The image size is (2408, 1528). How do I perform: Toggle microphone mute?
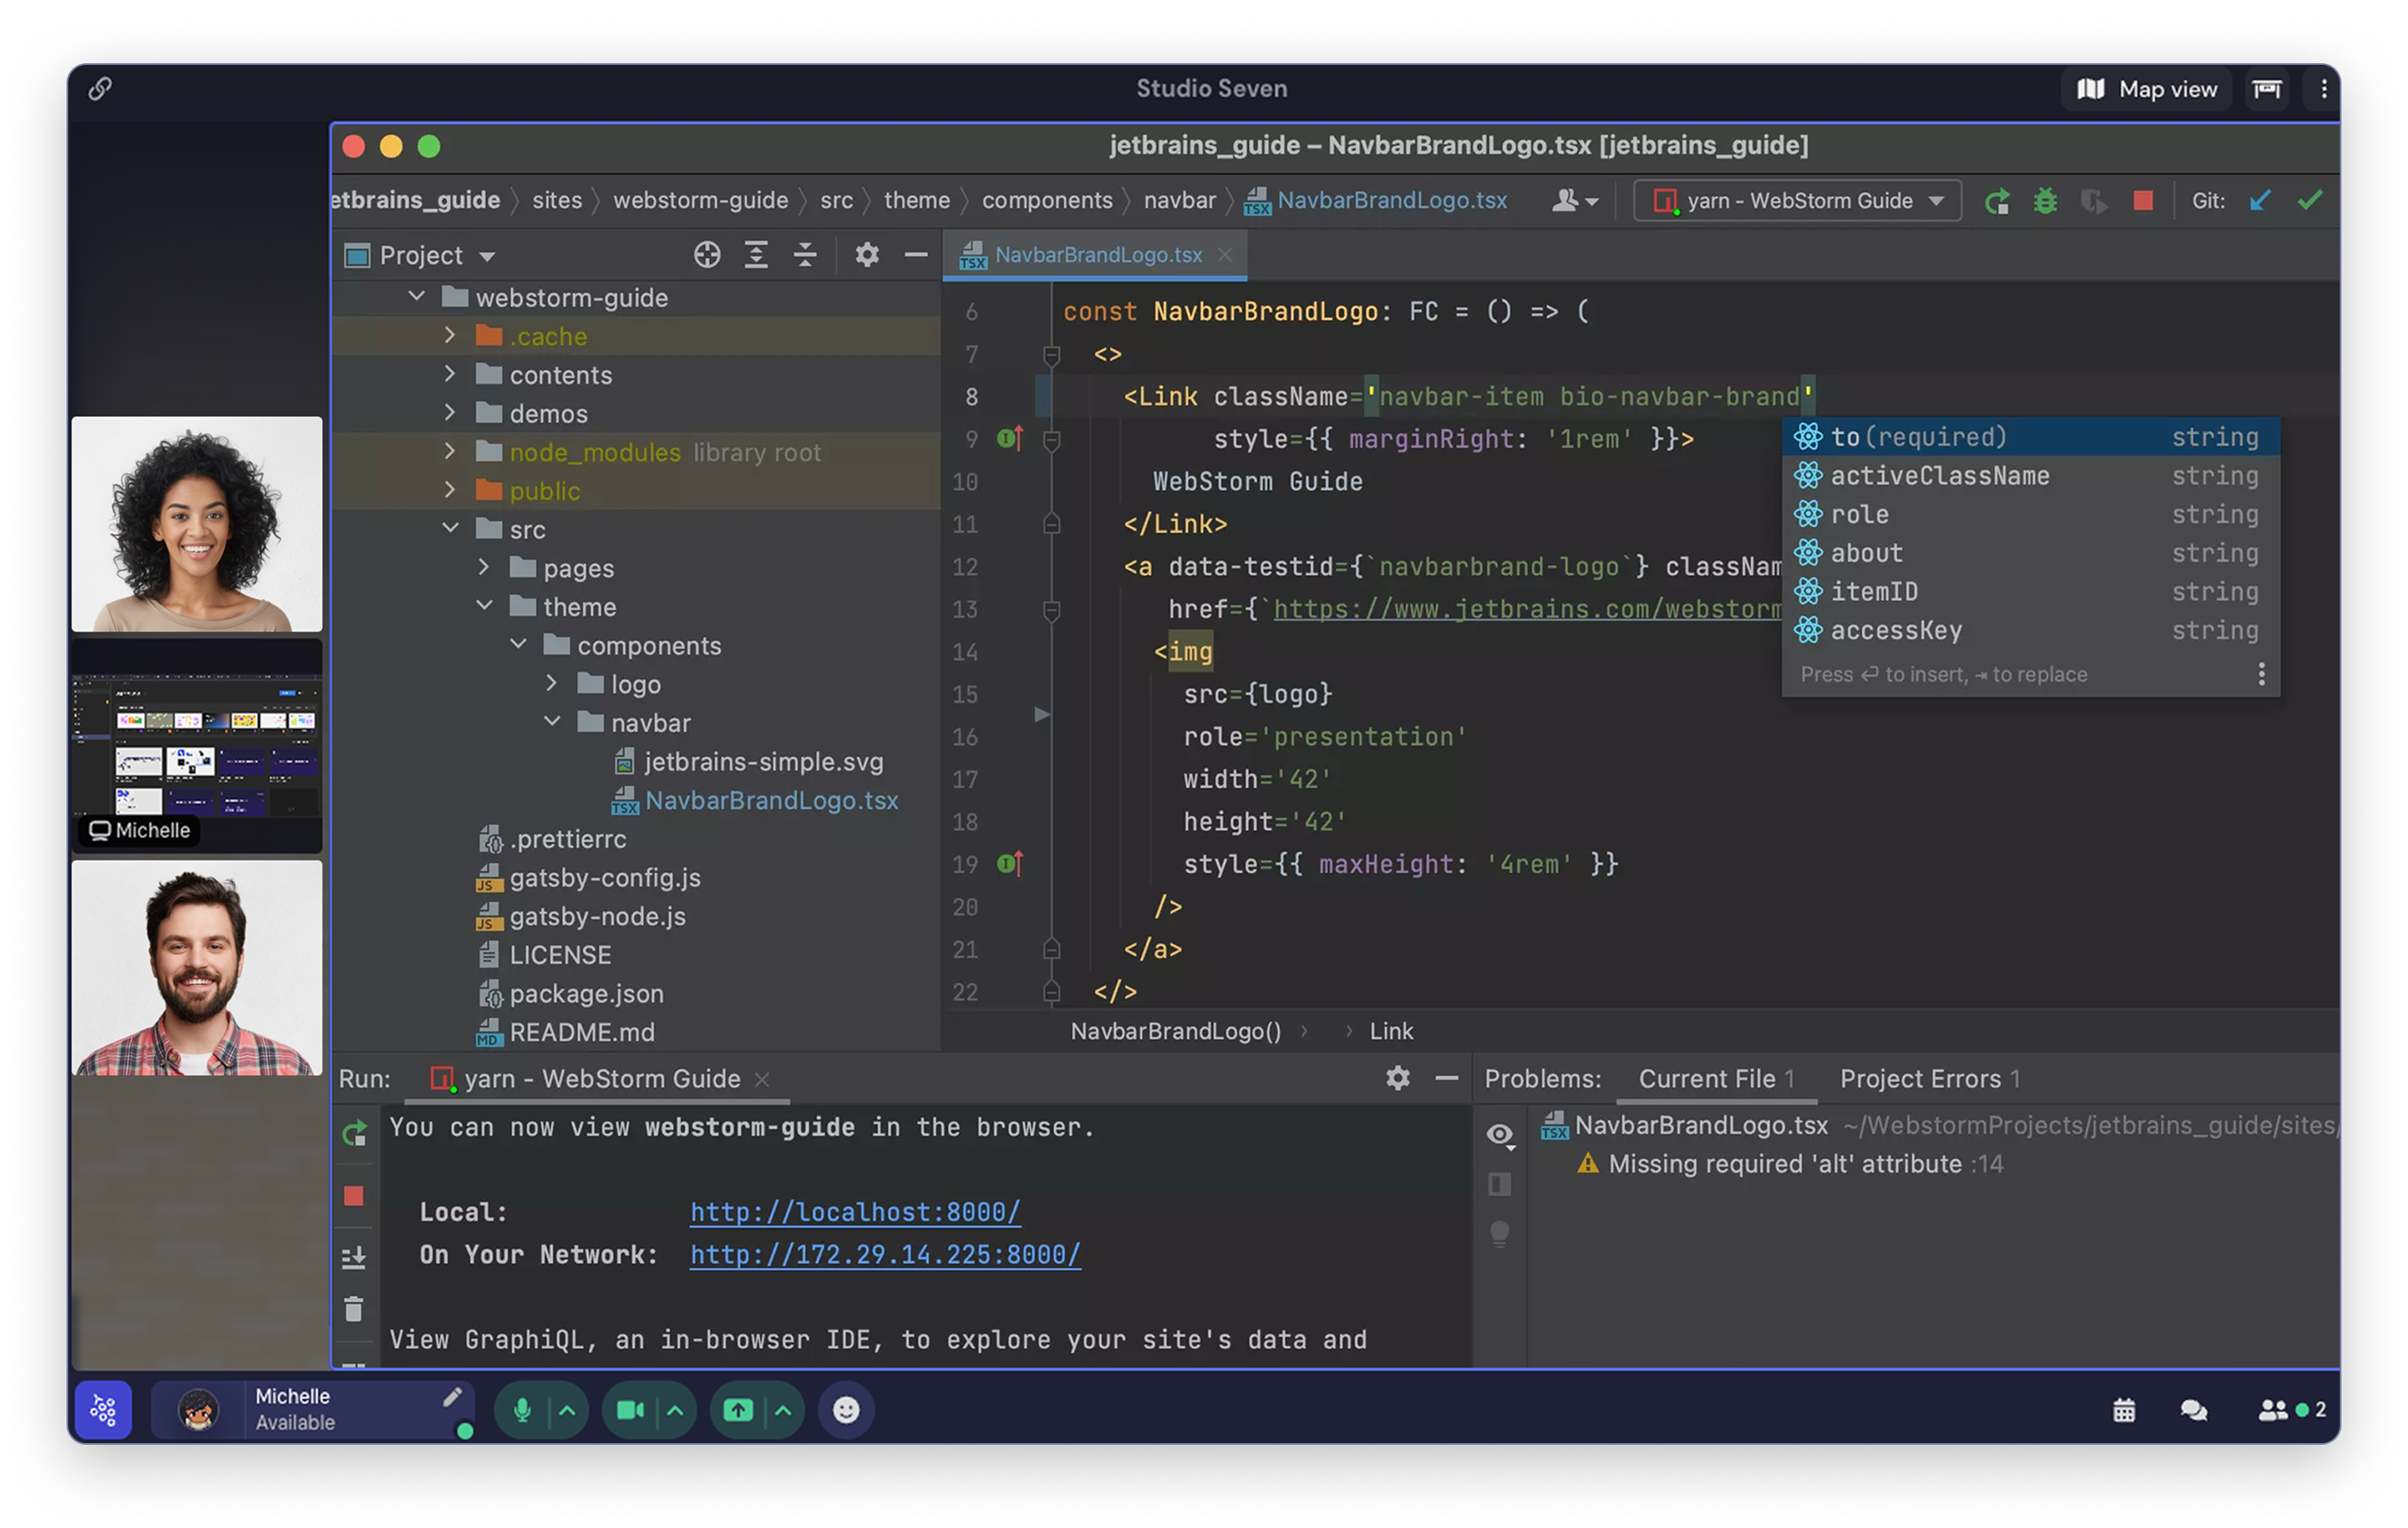click(522, 1410)
